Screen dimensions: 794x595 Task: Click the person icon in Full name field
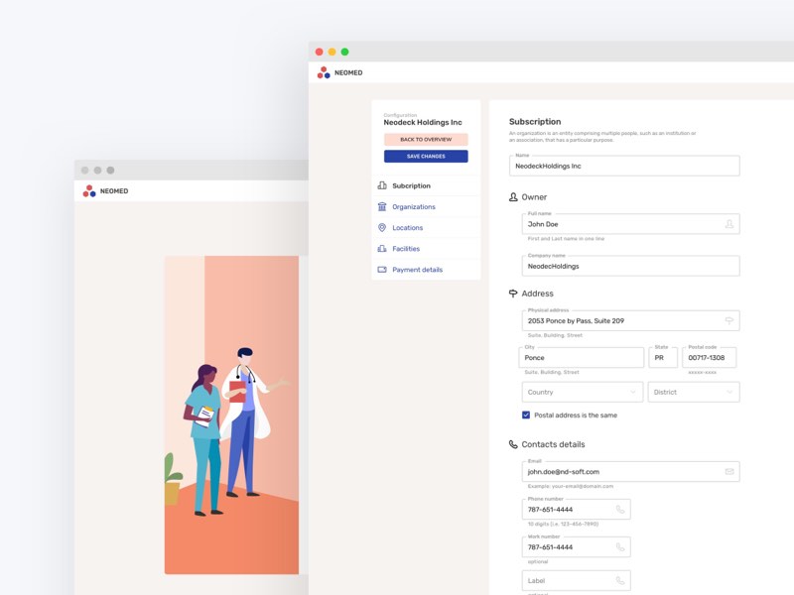[x=728, y=224]
